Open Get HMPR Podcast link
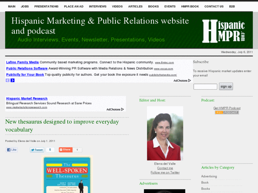The width and height of the screenshot is (258, 193). (227, 108)
